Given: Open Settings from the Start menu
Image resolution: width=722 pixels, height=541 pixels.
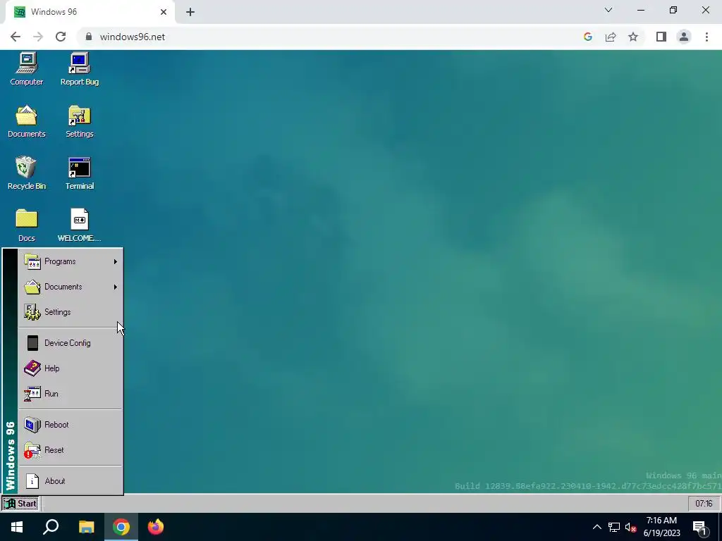Looking at the screenshot, I should [70, 312].
